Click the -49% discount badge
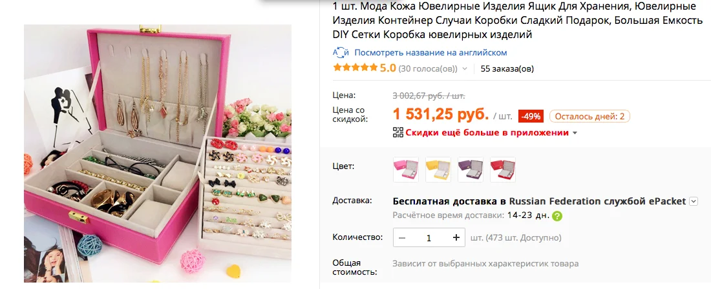 coord(531,116)
